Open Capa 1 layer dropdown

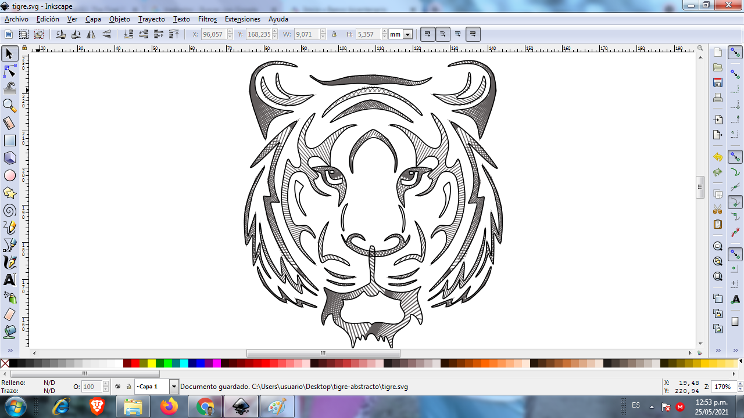click(x=174, y=386)
